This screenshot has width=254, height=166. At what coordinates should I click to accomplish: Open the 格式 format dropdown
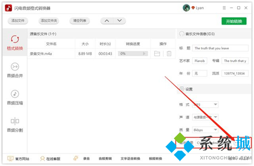[x=205, y=105]
